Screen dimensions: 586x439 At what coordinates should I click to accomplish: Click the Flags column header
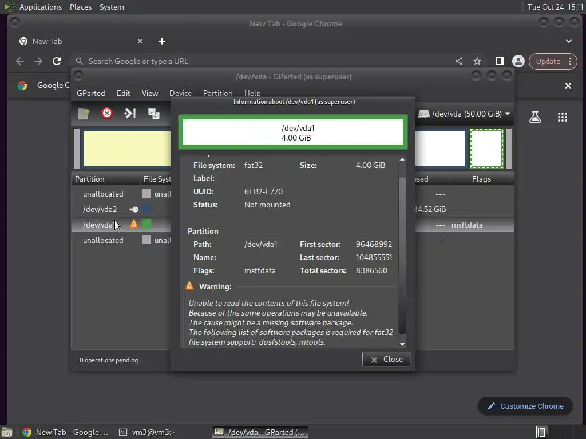481,179
